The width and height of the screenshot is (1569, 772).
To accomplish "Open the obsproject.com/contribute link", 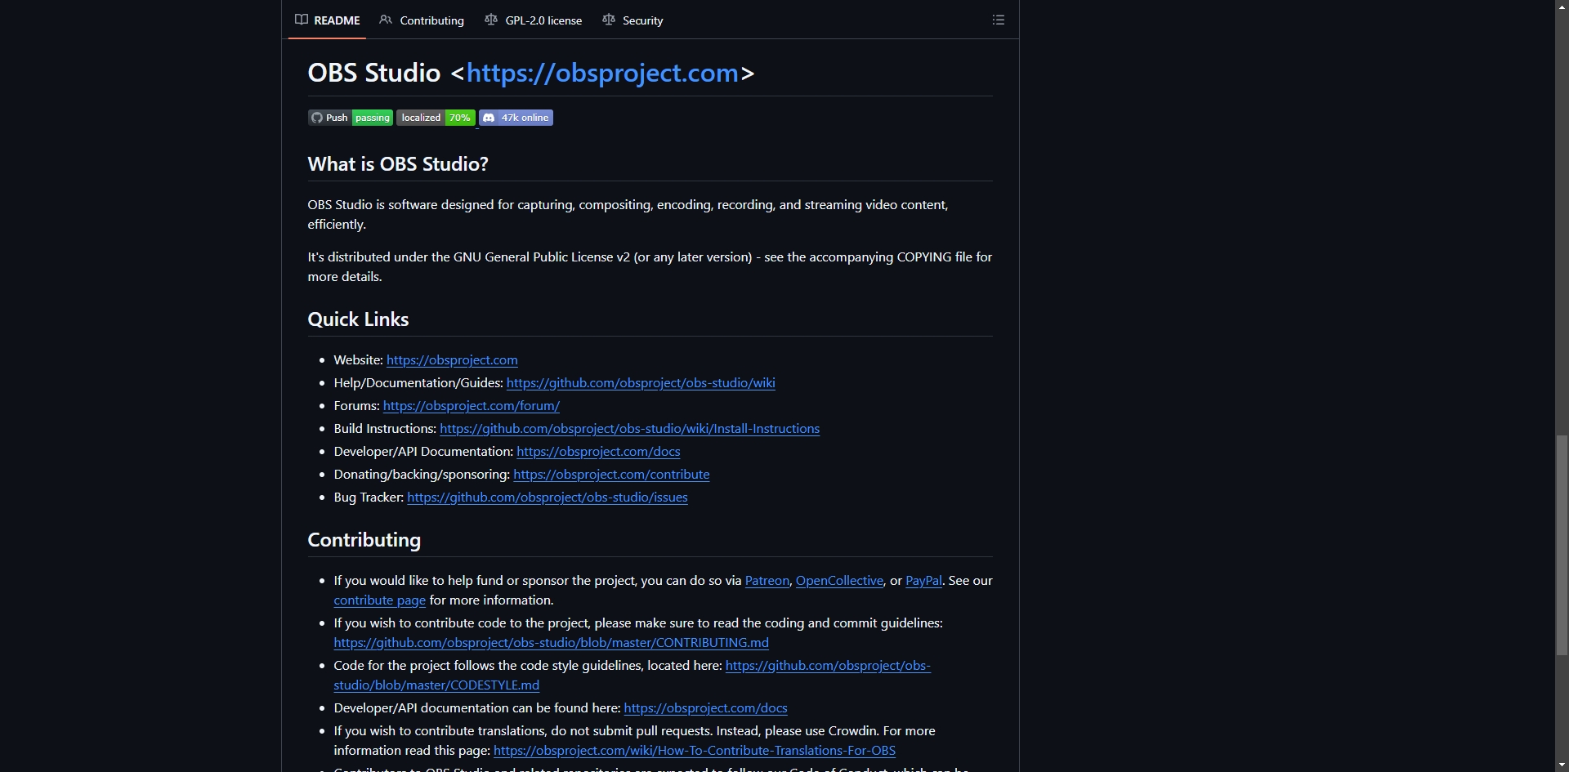I will (611, 475).
